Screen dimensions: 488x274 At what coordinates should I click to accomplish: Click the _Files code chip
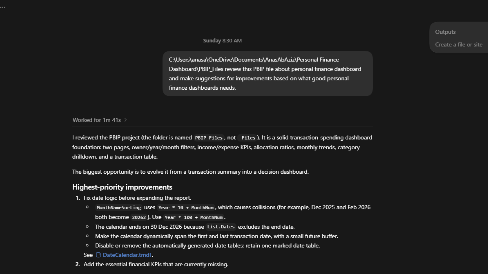[x=247, y=138]
